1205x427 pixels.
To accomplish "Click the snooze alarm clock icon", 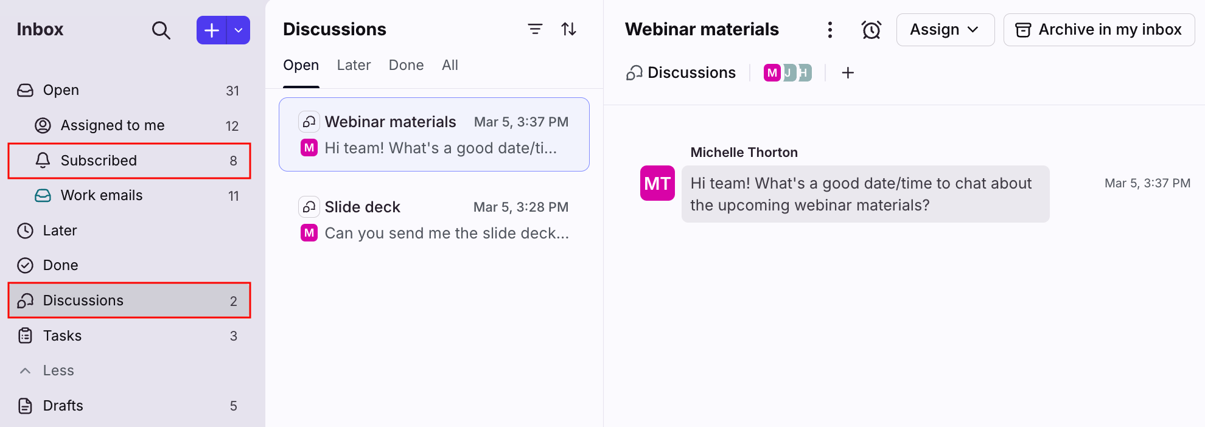I will [871, 30].
